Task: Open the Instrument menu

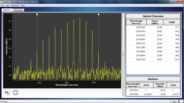Action: [15, 6]
